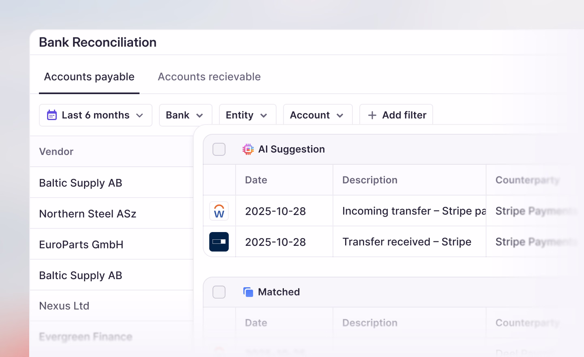The image size is (584, 357).
Task: Switch to the Accounts payable tab
Action: (x=89, y=77)
